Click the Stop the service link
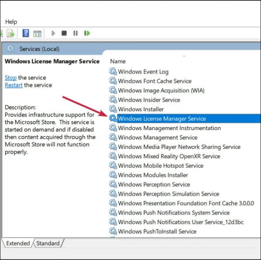Viewport: 261px width, 260px height. click(10, 78)
